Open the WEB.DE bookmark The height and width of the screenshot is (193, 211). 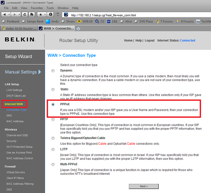[x=85, y=21]
